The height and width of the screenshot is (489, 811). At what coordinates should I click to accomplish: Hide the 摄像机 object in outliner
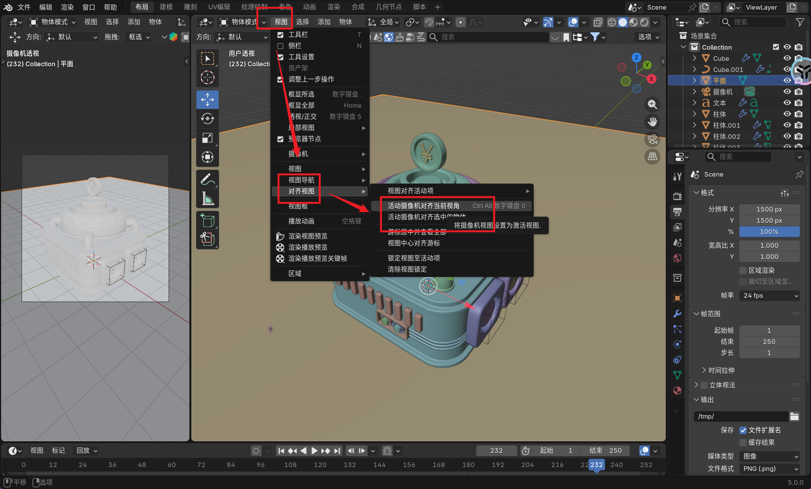click(787, 92)
